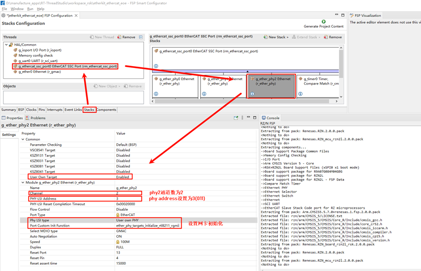Open the Pins tab
Viewport: 421px width, 271px height.
click(42, 110)
